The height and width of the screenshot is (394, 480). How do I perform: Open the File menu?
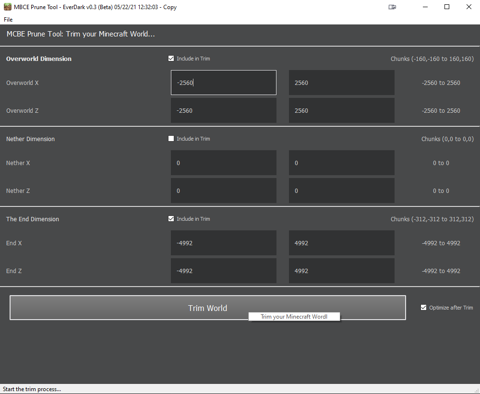8,20
